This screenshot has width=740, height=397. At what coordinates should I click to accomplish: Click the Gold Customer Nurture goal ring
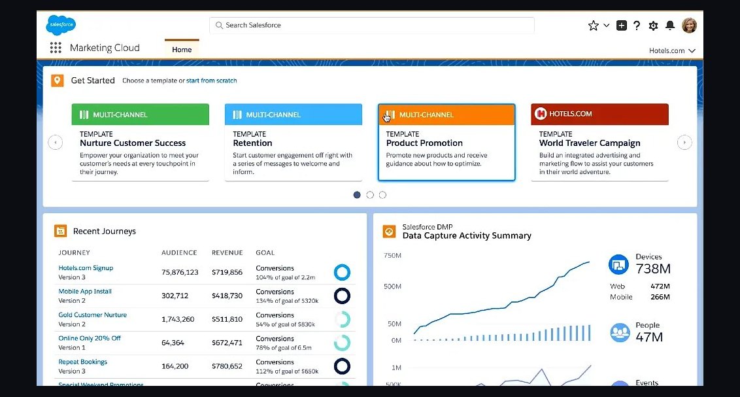tap(342, 320)
